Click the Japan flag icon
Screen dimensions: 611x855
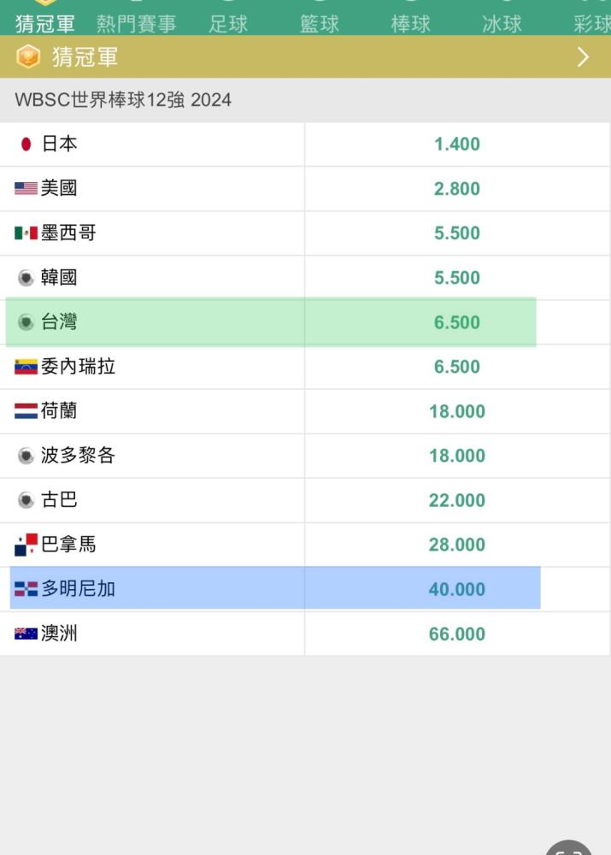click(x=26, y=144)
